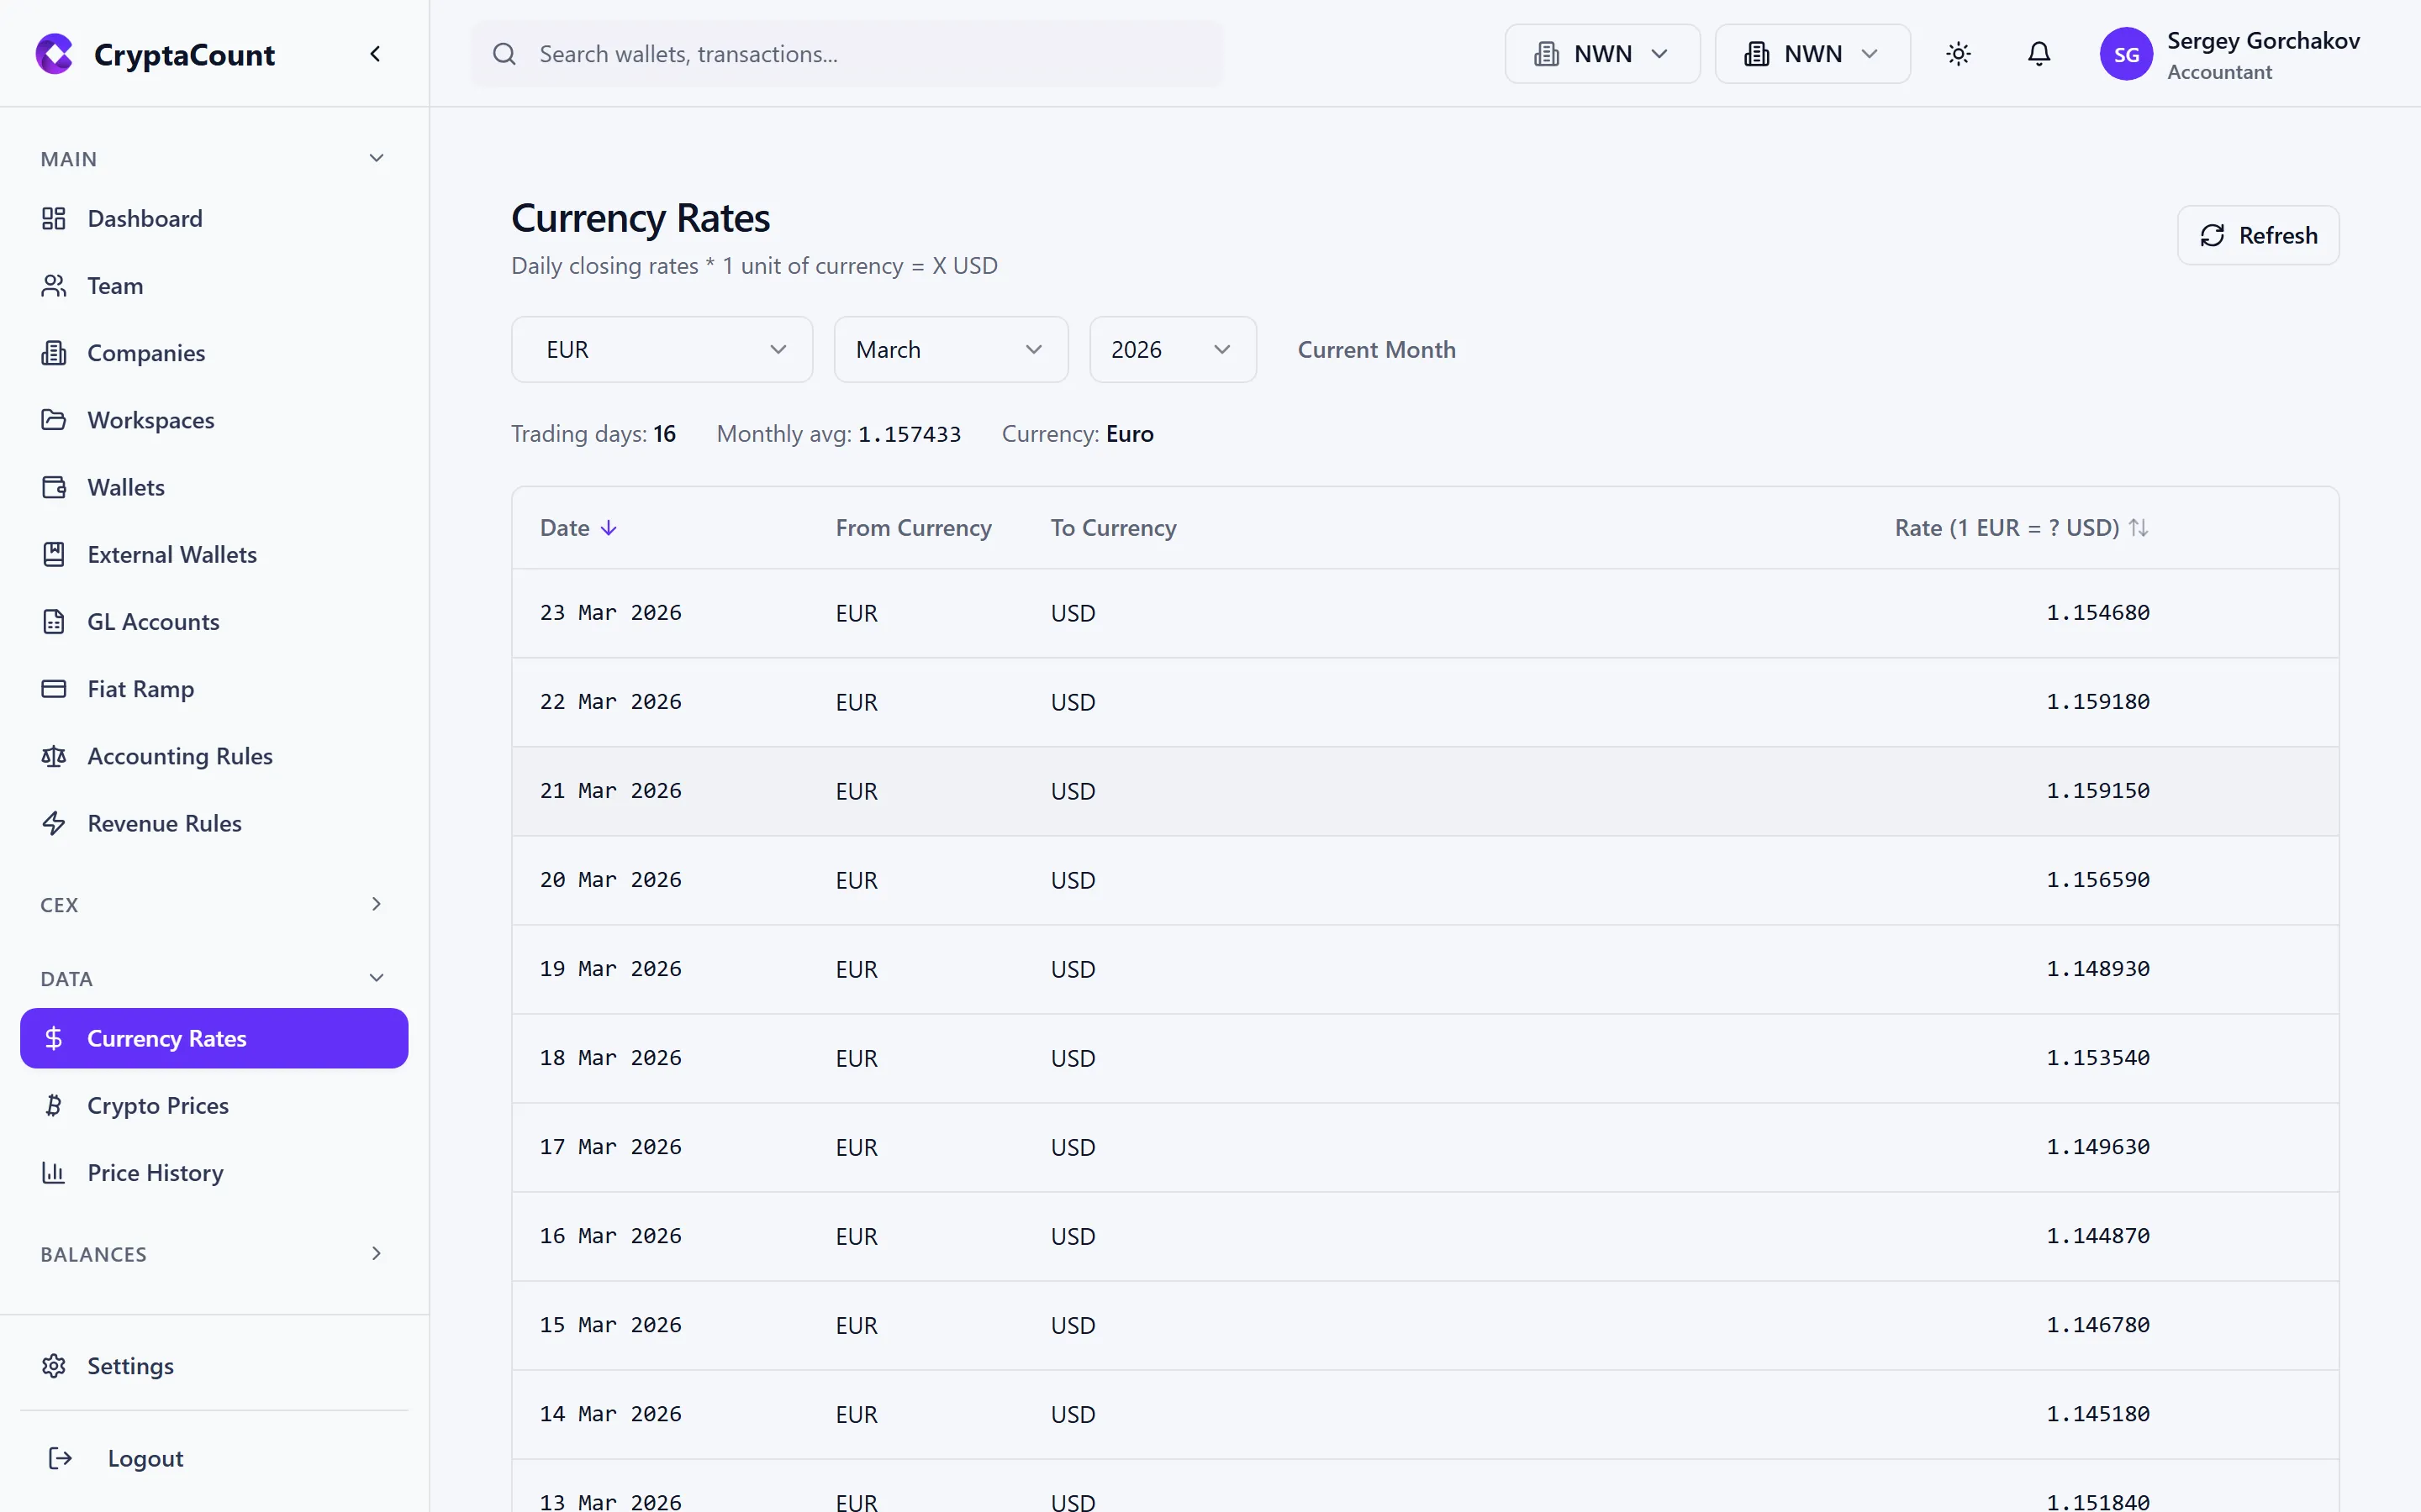This screenshot has width=2421, height=1512.
Task: Open the 2026 year dropdown
Action: tap(1172, 350)
